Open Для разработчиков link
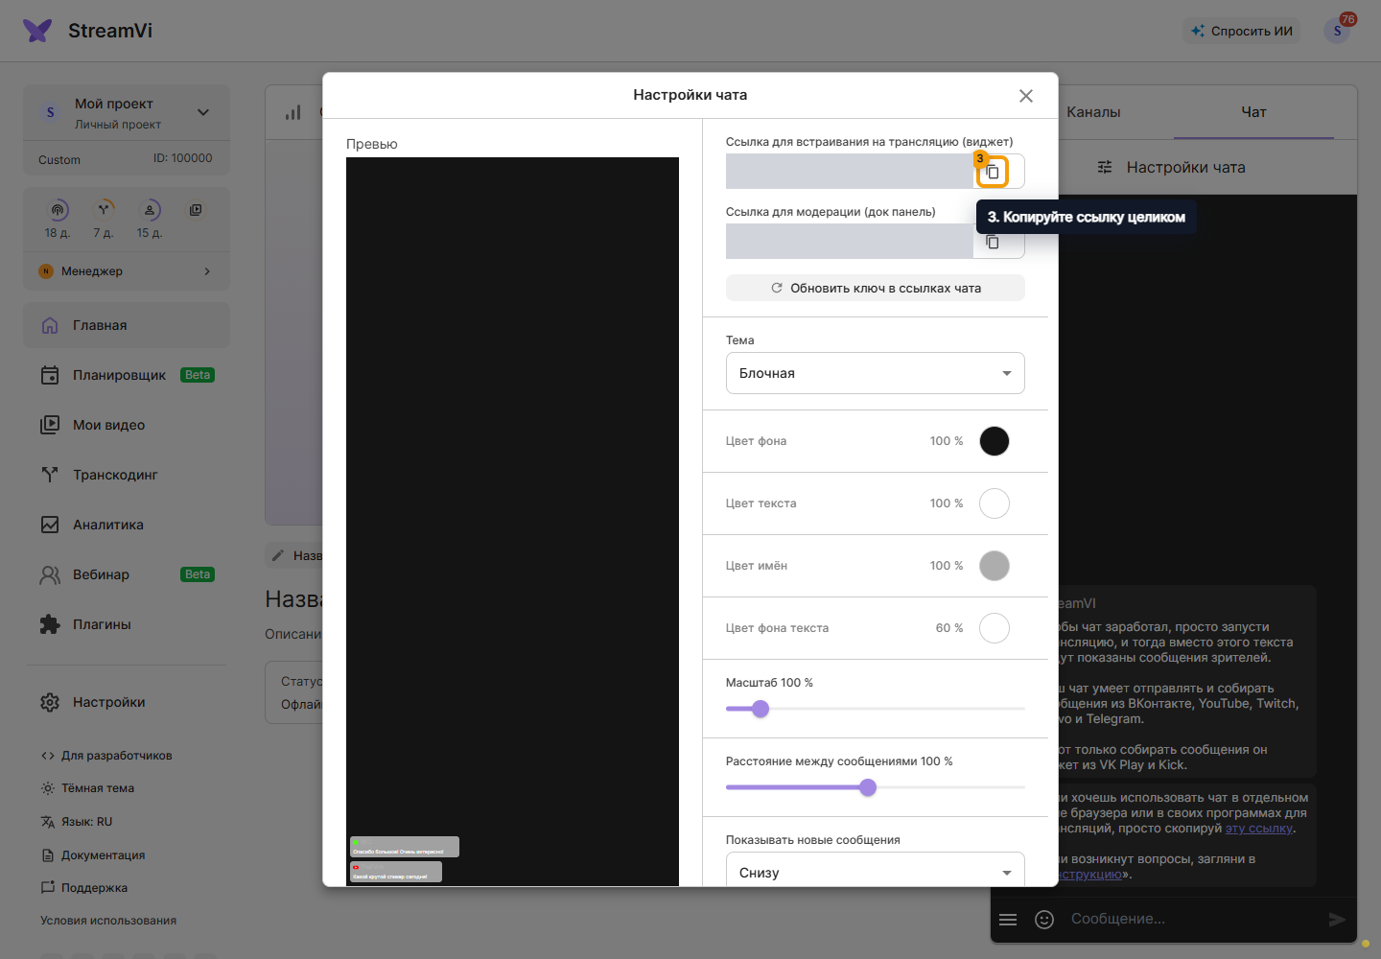The height and width of the screenshot is (959, 1381). (106, 756)
